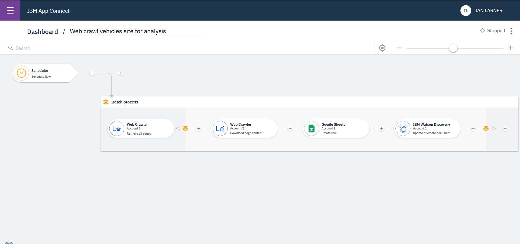
Task: Click the IBM Watson Discovery icon
Action: click(x=403, y=129)
